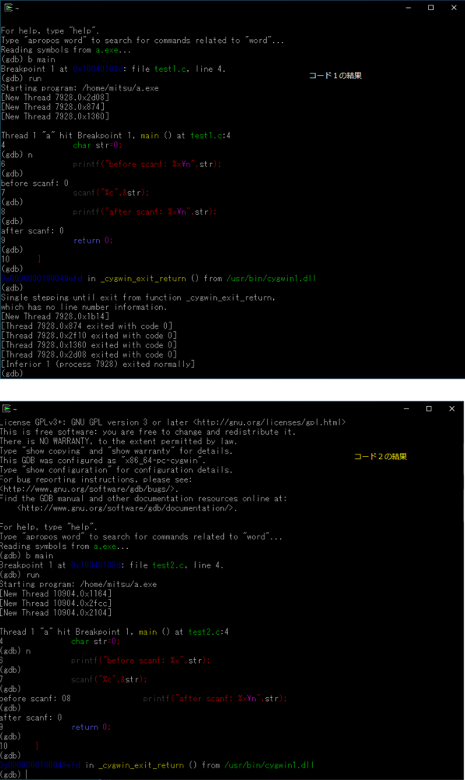
Task: Click 'after scanf: 0' output in bottom window
Action: (31, 718)
